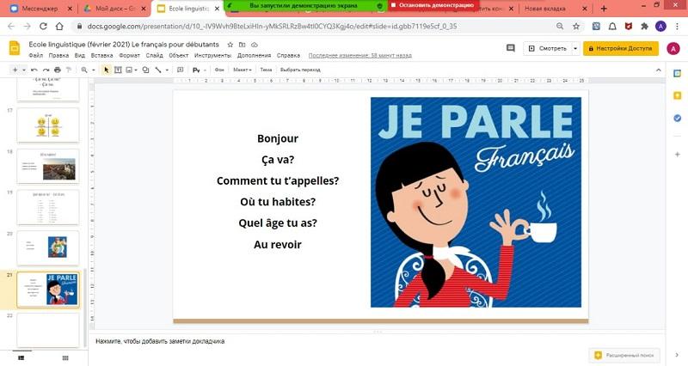Click the print icon in the toolbar
Image resolution: width=688 pixels, height=366 pixels.
pos(57,70)
